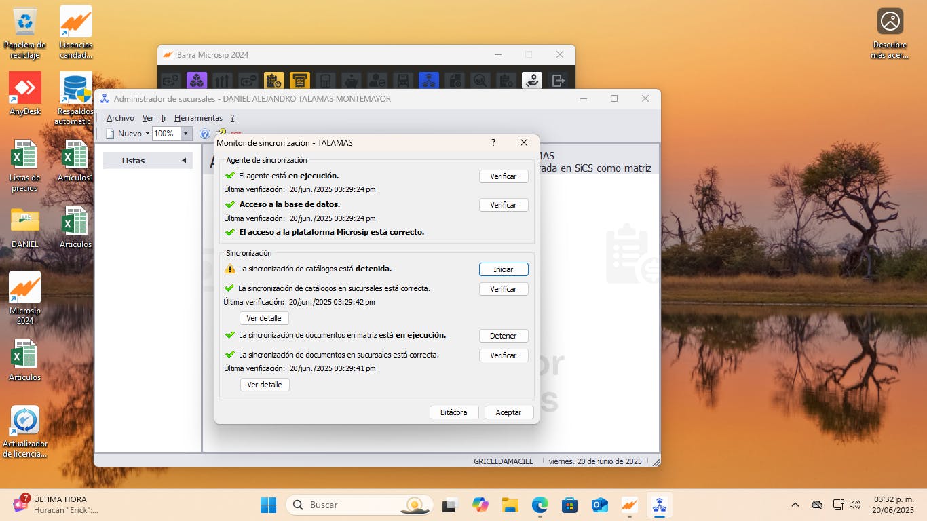Viewport: 927px width, 521px height.
Task: Select the Listas de precios Excel file
Action: pyautogui.click(x=25, y=166)
